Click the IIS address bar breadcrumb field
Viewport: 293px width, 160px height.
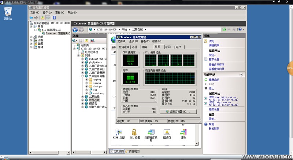[x=154, y=30]
